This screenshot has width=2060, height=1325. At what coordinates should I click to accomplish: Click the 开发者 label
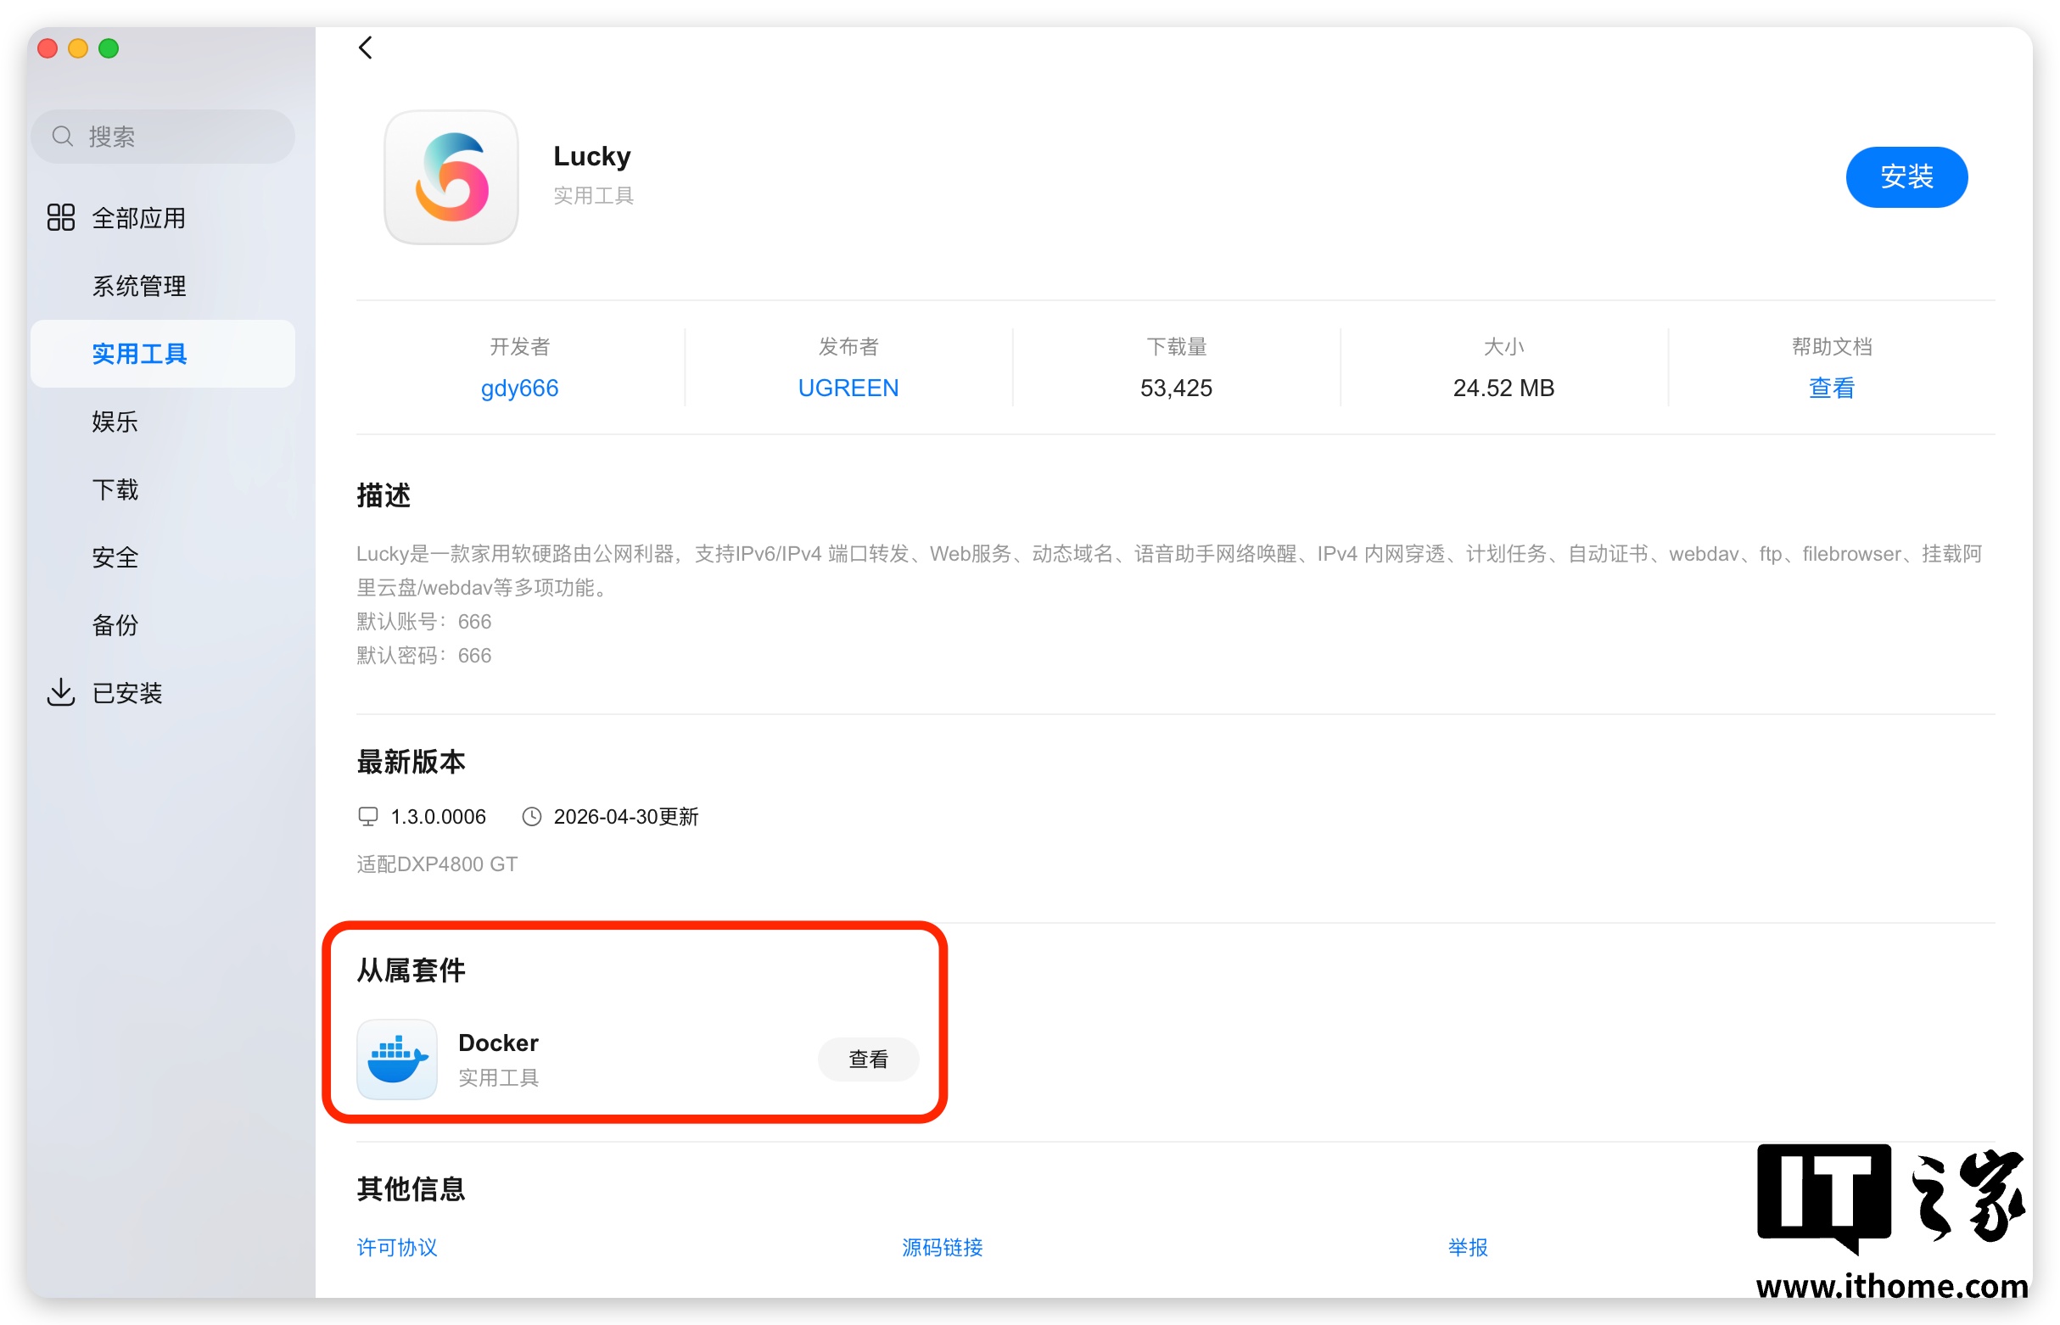(x=520, y=347)
